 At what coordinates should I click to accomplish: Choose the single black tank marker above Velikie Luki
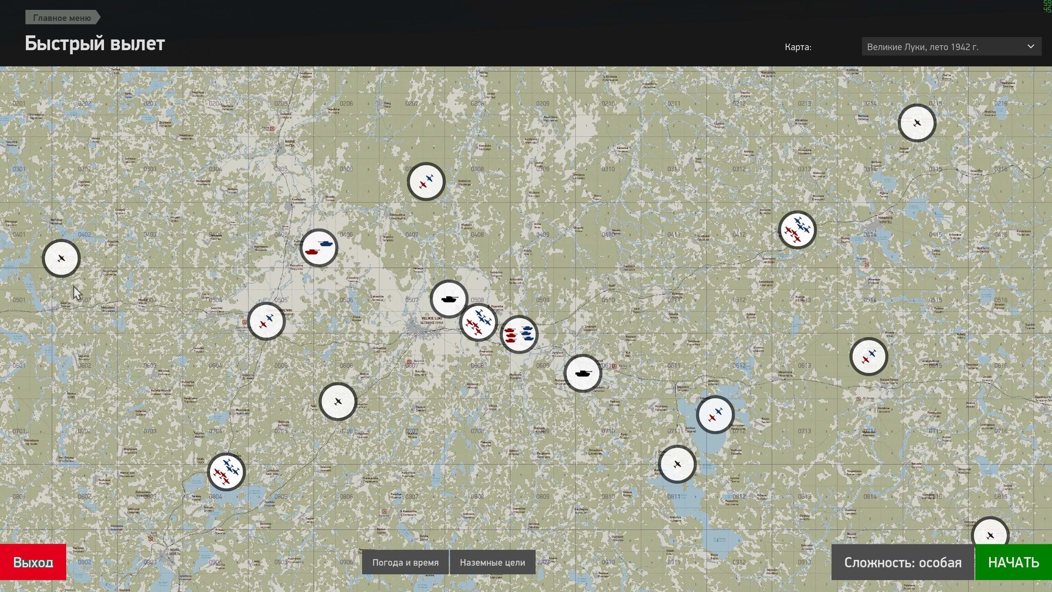(449, 299)
